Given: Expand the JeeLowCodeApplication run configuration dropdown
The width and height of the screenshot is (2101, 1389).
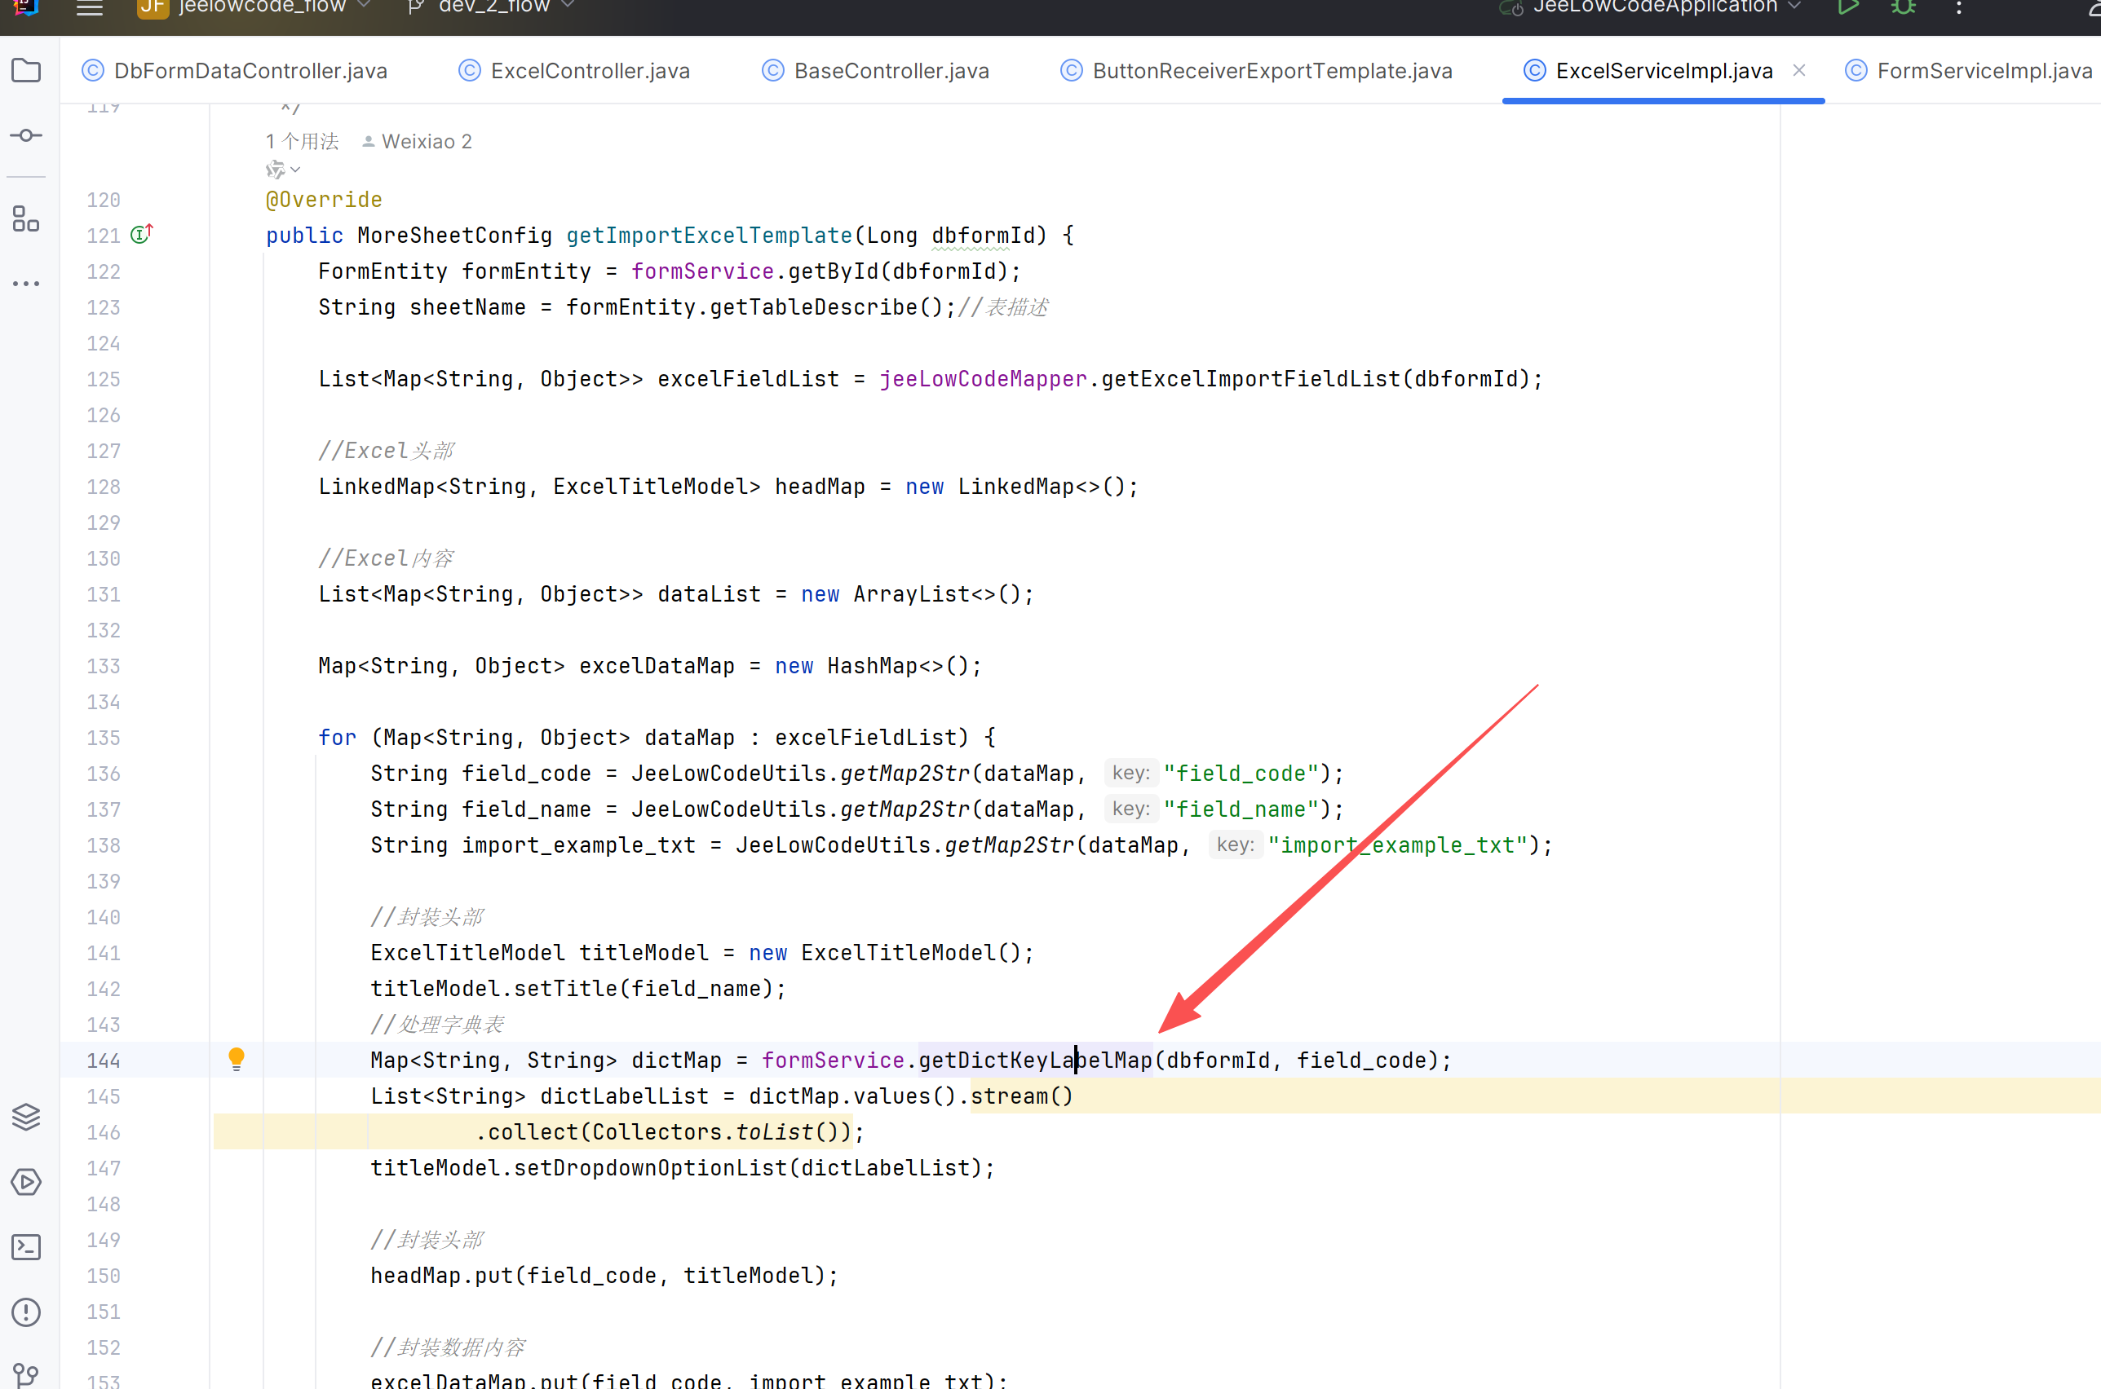Looking at the screenshot, I should pos(1656,7).
